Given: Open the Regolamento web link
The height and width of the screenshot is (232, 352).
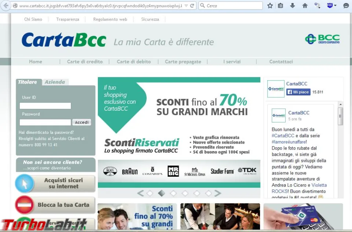Looking at the screenshot, I should pyautogui.click(x=110, y=19).
